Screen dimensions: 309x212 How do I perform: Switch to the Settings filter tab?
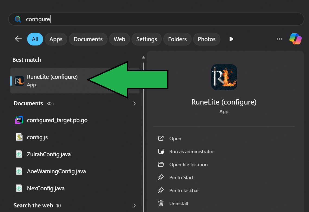point(146,39)
